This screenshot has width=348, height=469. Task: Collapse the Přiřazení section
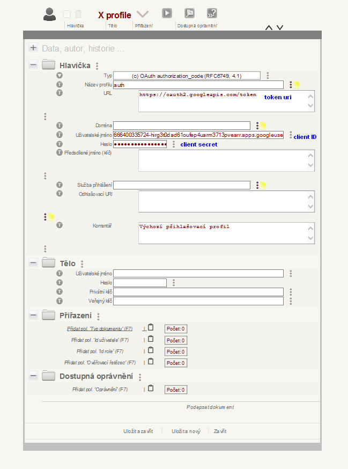(33, 315)
